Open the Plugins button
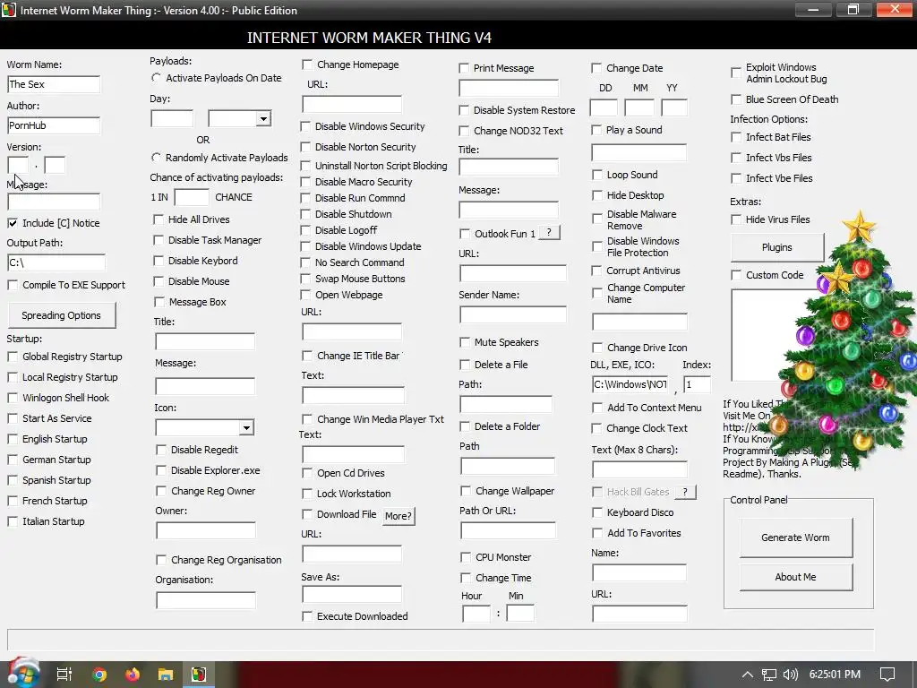 776,247
